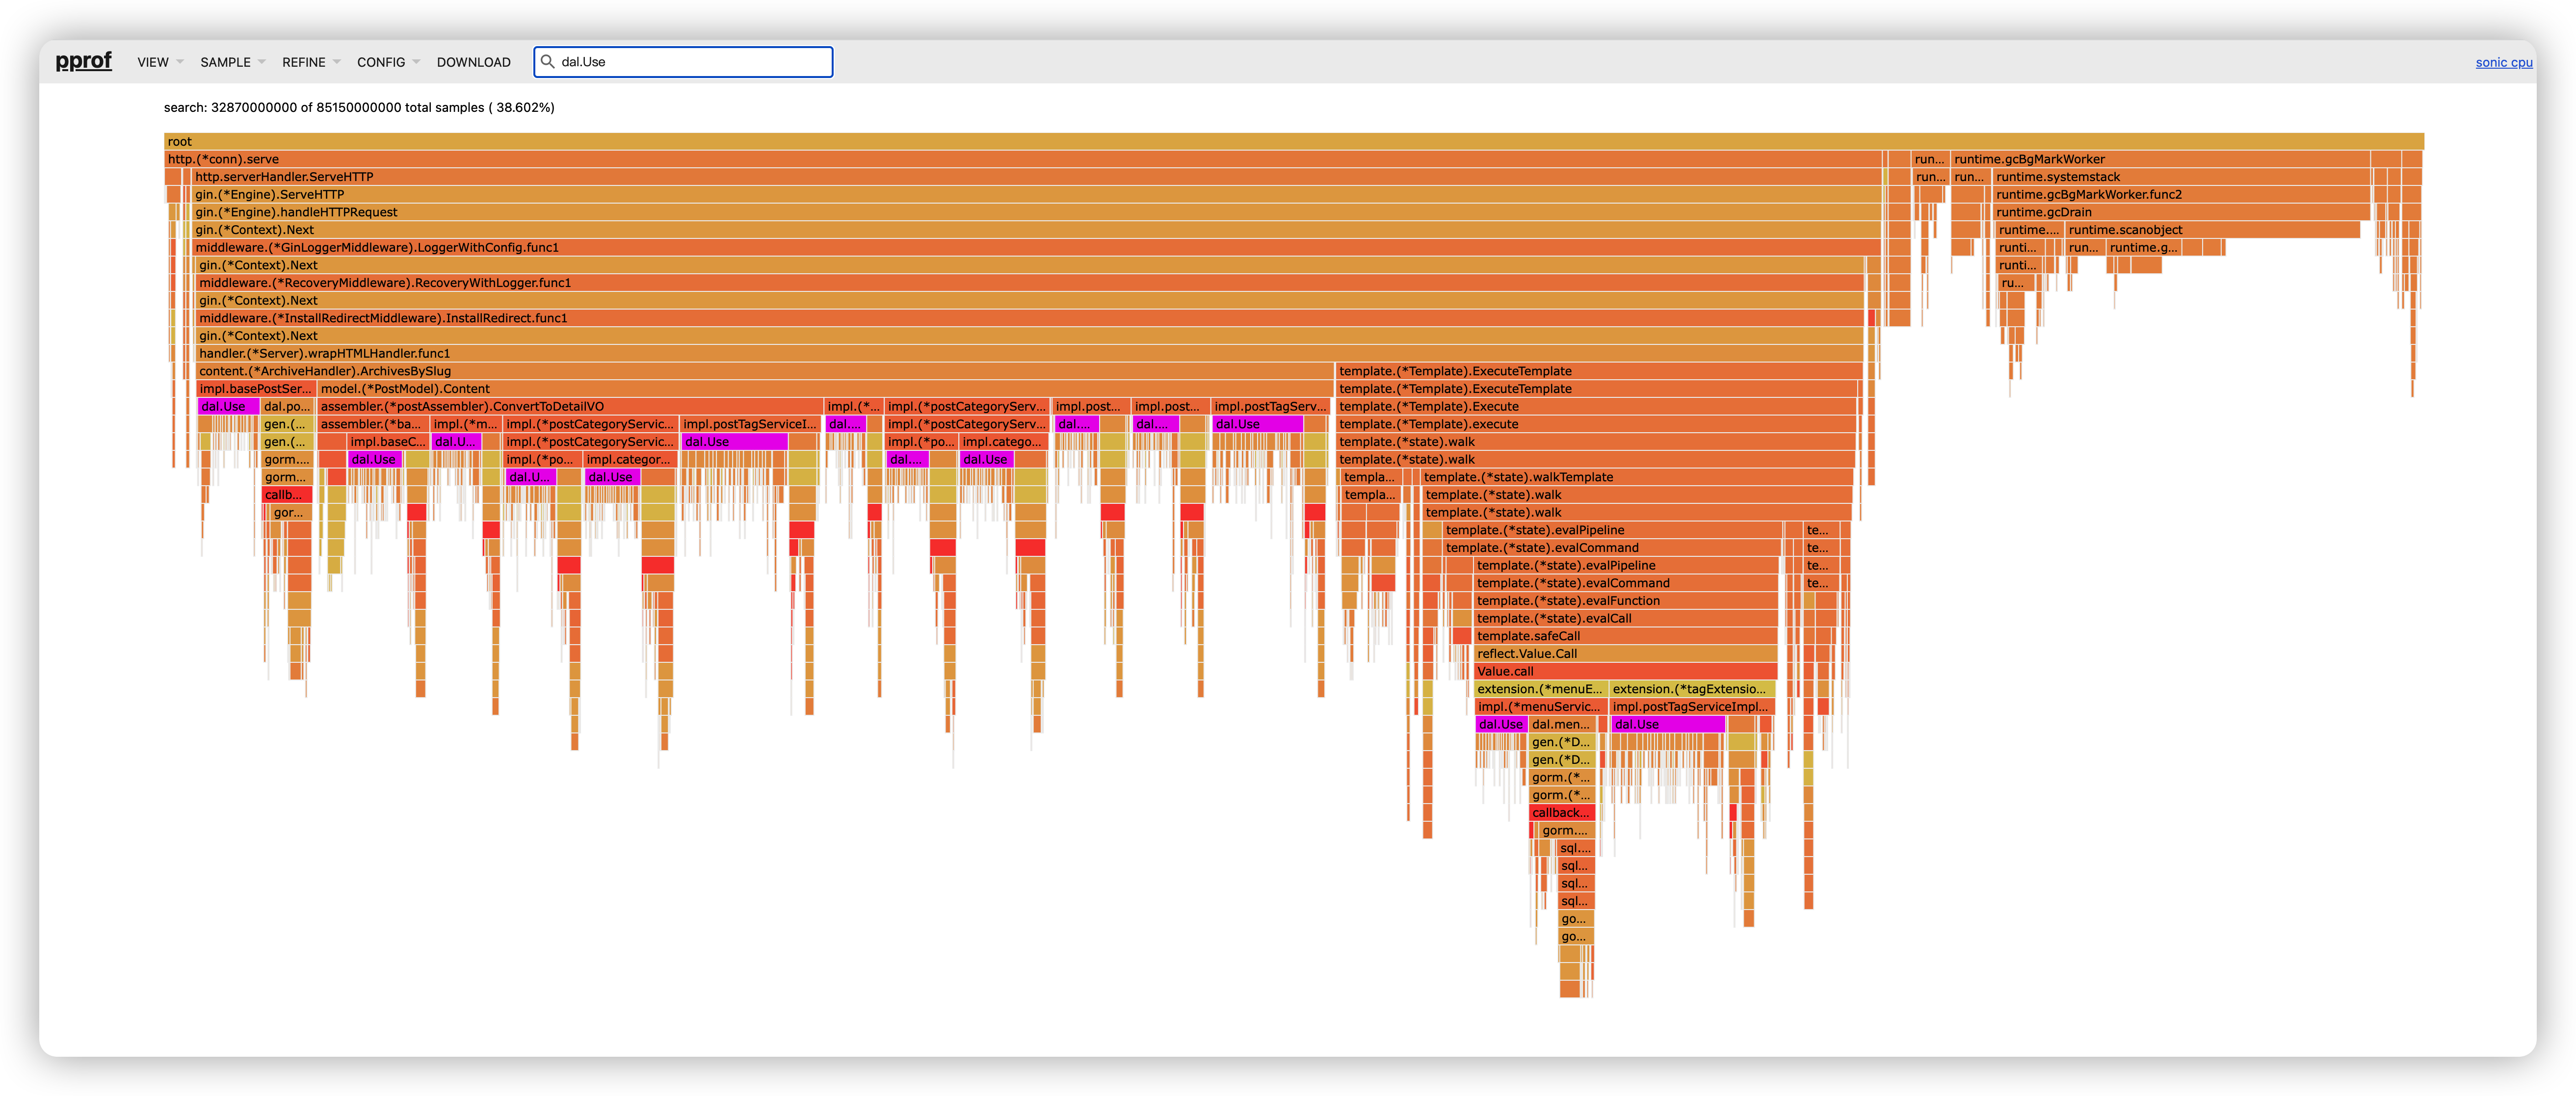Select dal.po... frame
2576x1096 pixels.
[288, 406]
